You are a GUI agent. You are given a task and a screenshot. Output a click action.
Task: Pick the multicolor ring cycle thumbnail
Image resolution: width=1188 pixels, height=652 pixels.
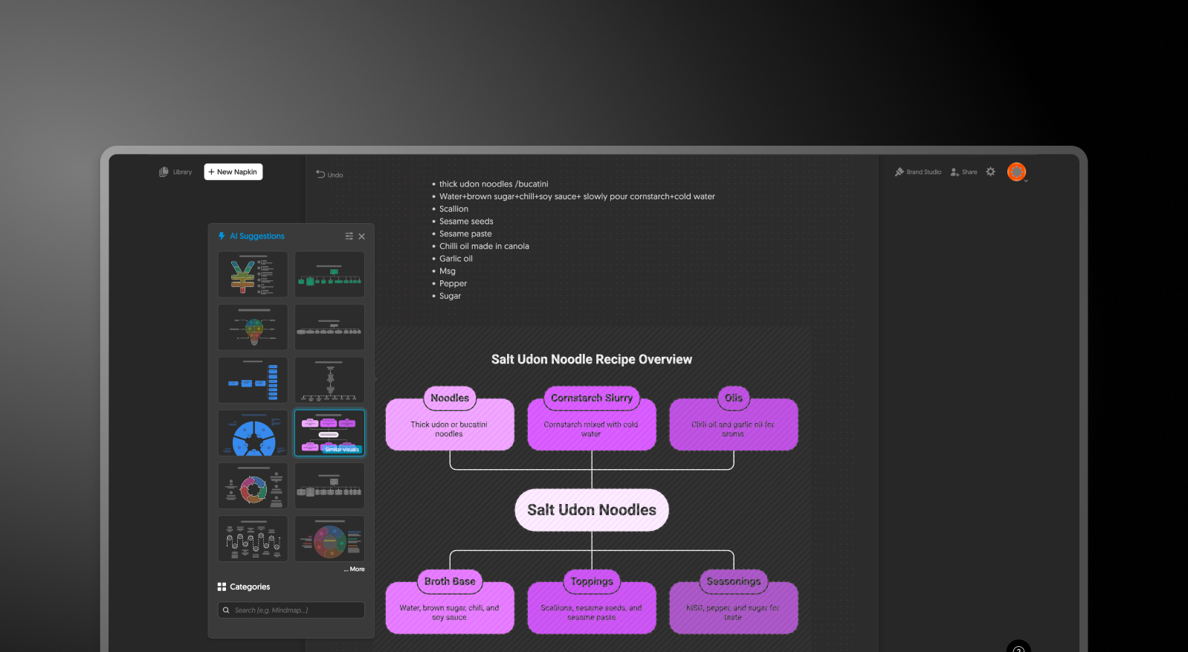point(253,486)
